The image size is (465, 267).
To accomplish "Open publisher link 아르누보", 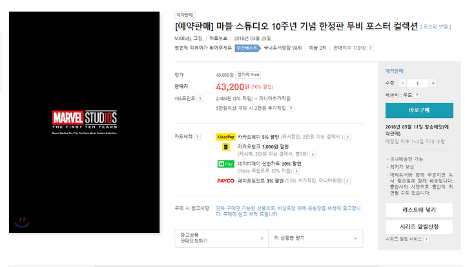I will (x=218, y=39).
